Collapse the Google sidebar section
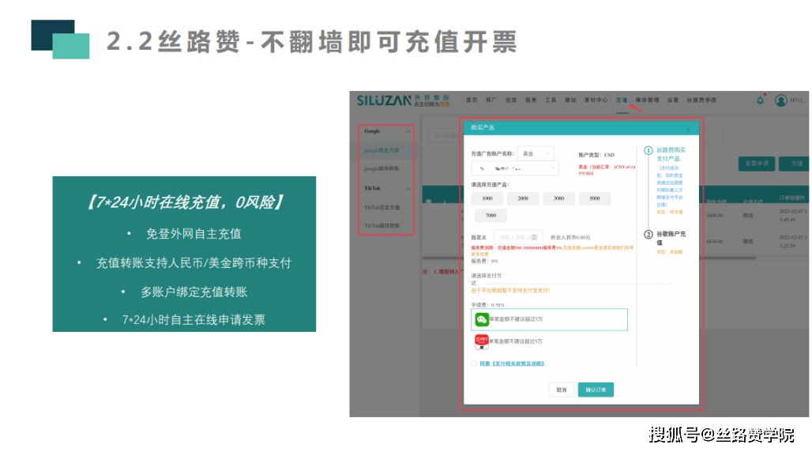This screenshot has width=812, height=452. [x=408, y=131]
